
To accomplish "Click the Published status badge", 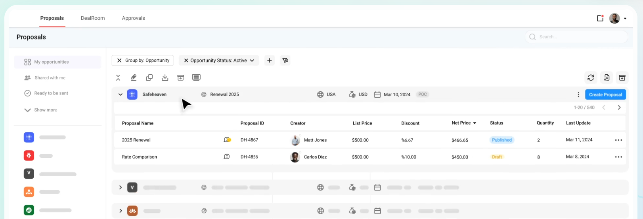I will 501,140.
